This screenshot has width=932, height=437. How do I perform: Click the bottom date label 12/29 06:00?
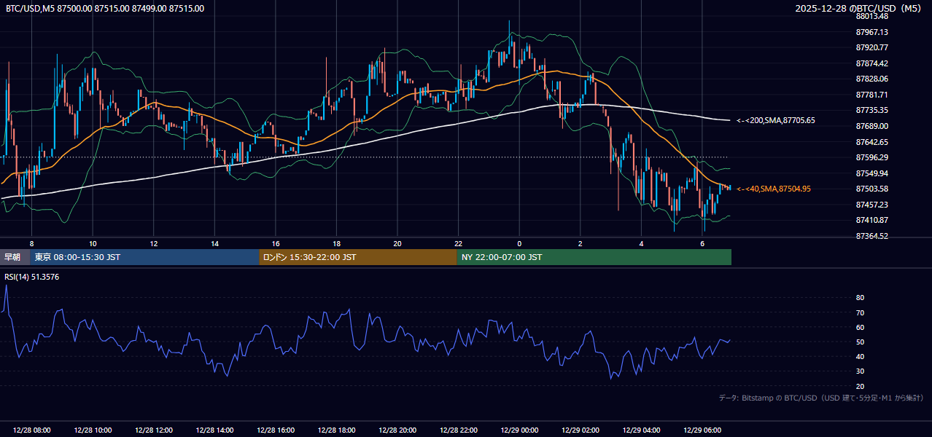pyautogui.click(x=702, y=430)
